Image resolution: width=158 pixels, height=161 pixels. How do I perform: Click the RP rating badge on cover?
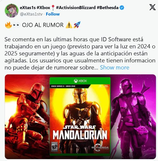[54, 147]
